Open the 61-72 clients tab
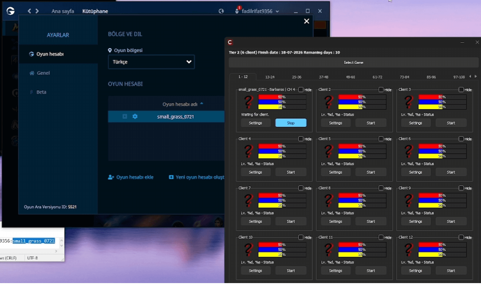The width and height of the screenshot is (481, 295). (x=377, y=77)
